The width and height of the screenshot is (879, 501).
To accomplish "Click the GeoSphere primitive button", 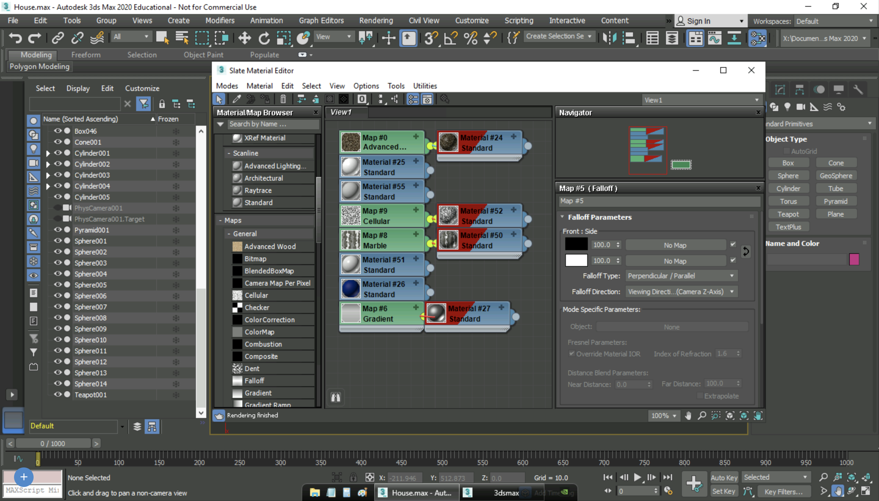I will (836, 175).
